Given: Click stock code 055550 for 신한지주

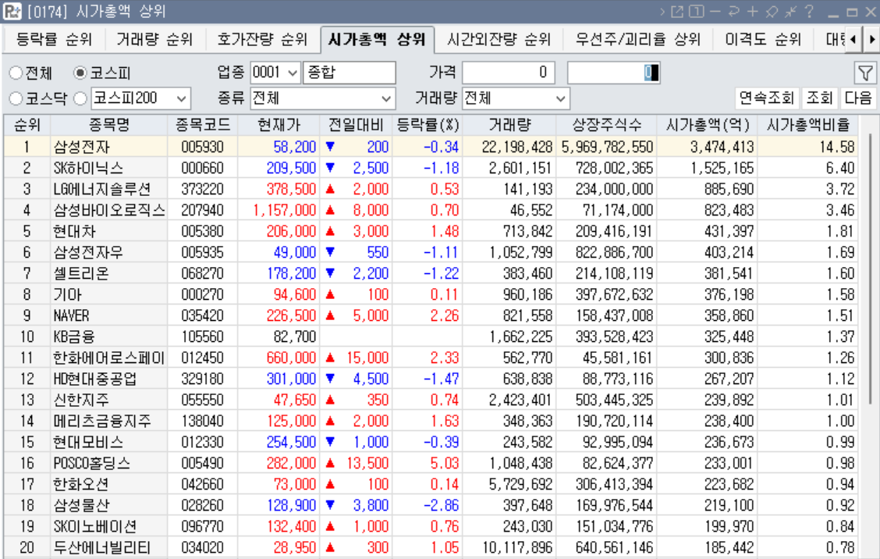Looking at the screenshot, I should coord(203,400).
